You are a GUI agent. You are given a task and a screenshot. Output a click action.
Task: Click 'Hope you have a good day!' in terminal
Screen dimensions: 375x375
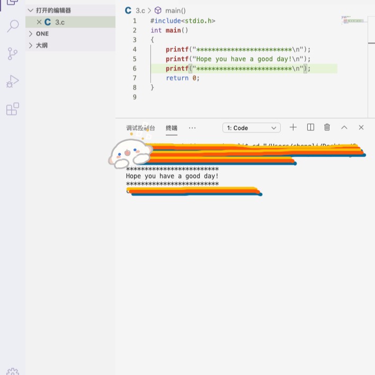pos(172,176)
